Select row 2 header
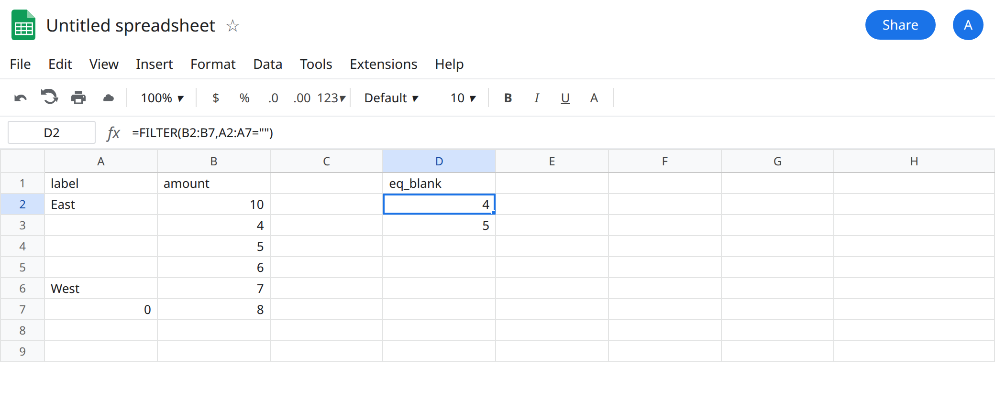Screen dimensions: 995x411 coord(22,204)
